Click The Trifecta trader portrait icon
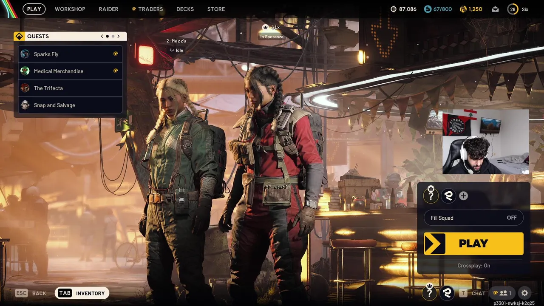Viewport: 544px width, 306px height. point(25,88)
